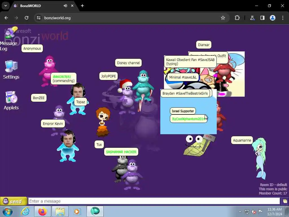Click the orange-haired girl character
This screenshot has height=217, width=289.
pos(103,122)
